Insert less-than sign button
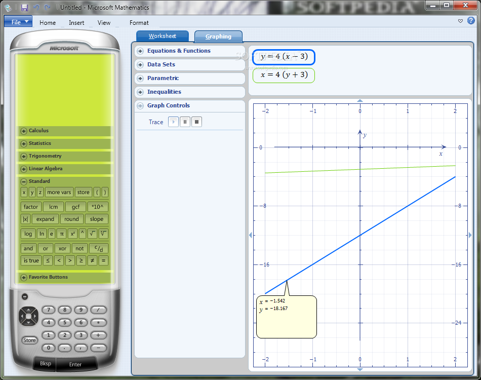Image resolution: width=481 pixels, height=380 pixels. (59, 260)
